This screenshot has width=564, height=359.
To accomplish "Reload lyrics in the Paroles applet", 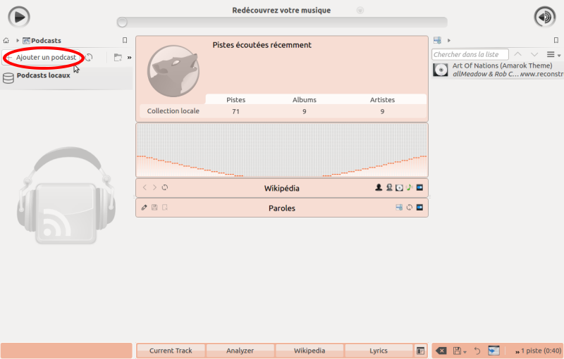I will click(410, 208).
